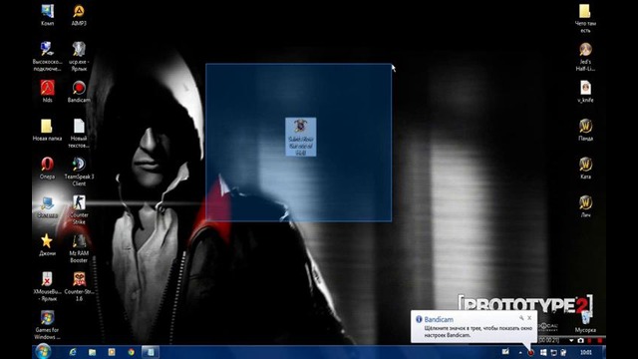
Task: Launch the AIMP3 desktop shortcut
Action: pos(79,15)
